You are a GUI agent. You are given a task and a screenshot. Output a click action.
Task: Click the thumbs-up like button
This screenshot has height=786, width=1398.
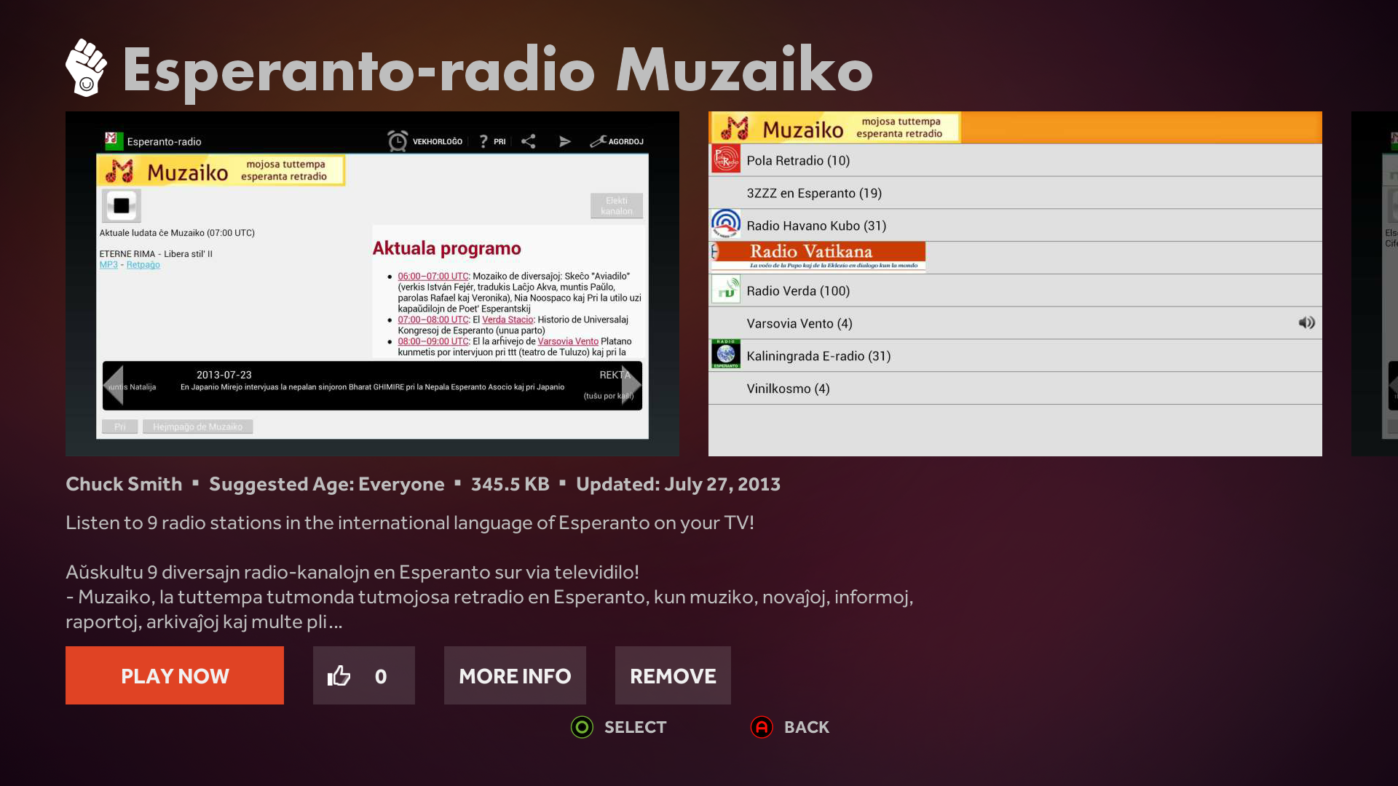(363, 675)
